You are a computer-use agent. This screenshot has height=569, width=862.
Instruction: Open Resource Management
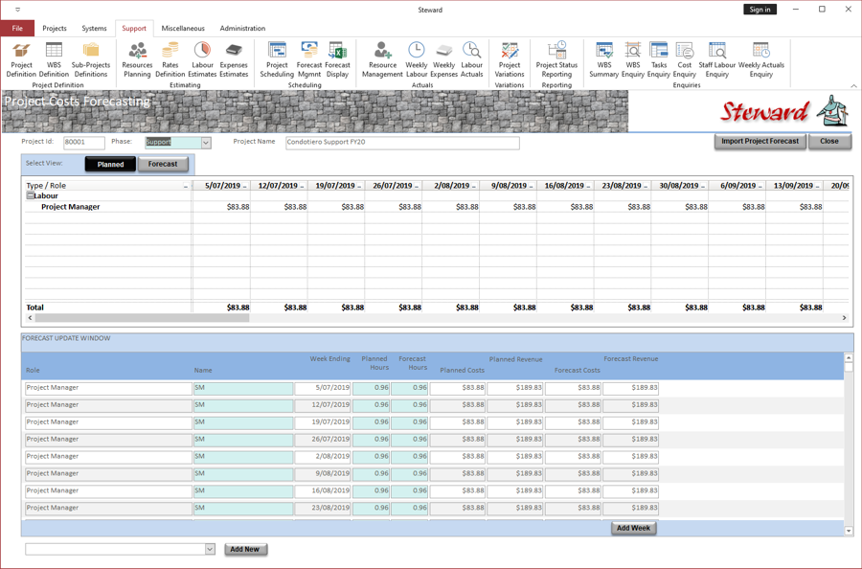(382, 60)
